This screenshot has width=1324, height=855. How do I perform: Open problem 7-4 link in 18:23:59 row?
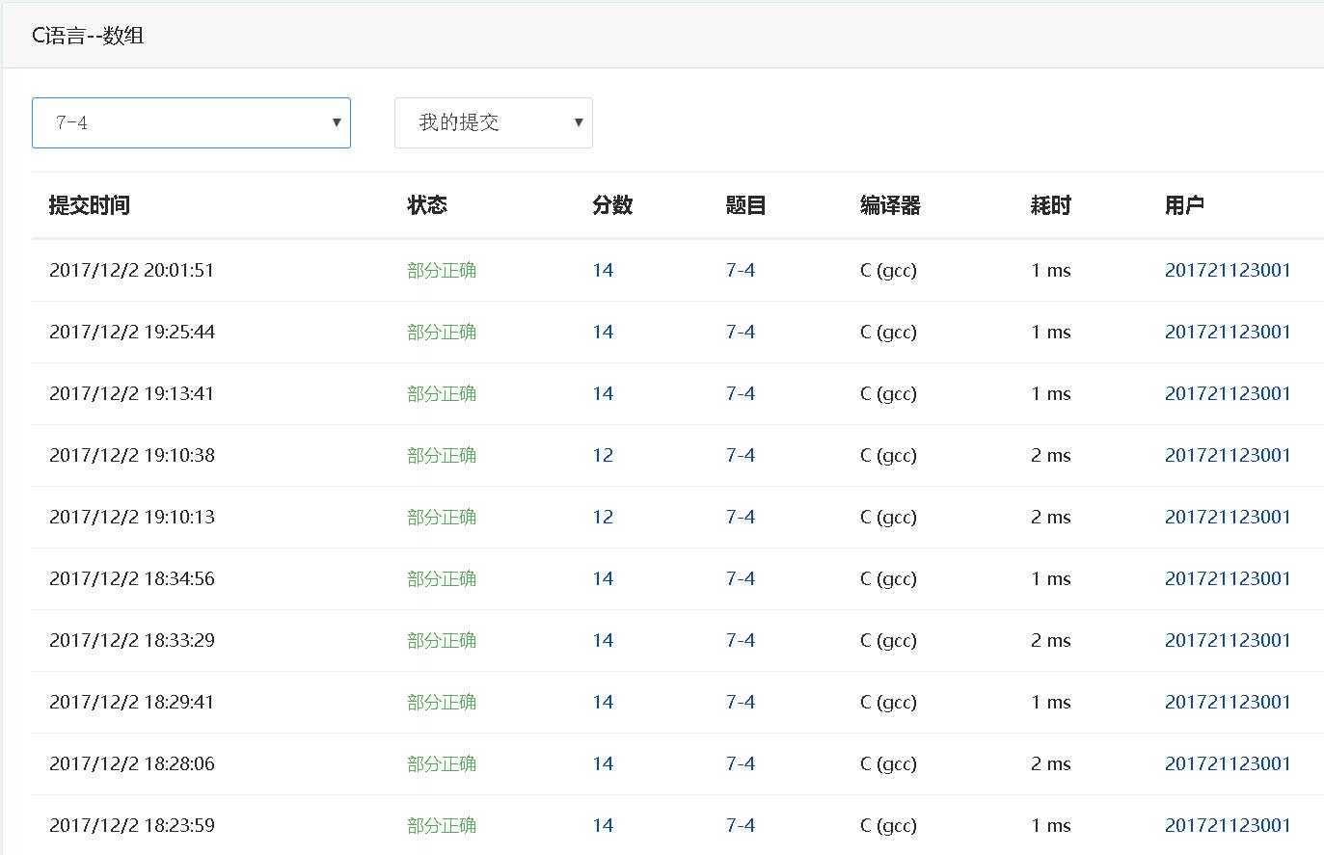click(741, 825)
